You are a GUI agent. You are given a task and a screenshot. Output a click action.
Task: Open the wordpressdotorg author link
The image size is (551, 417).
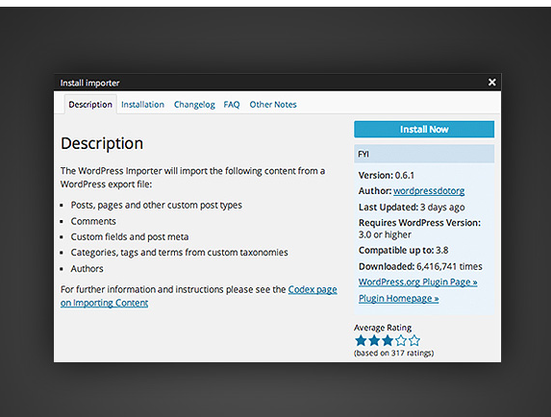[429, 191]
